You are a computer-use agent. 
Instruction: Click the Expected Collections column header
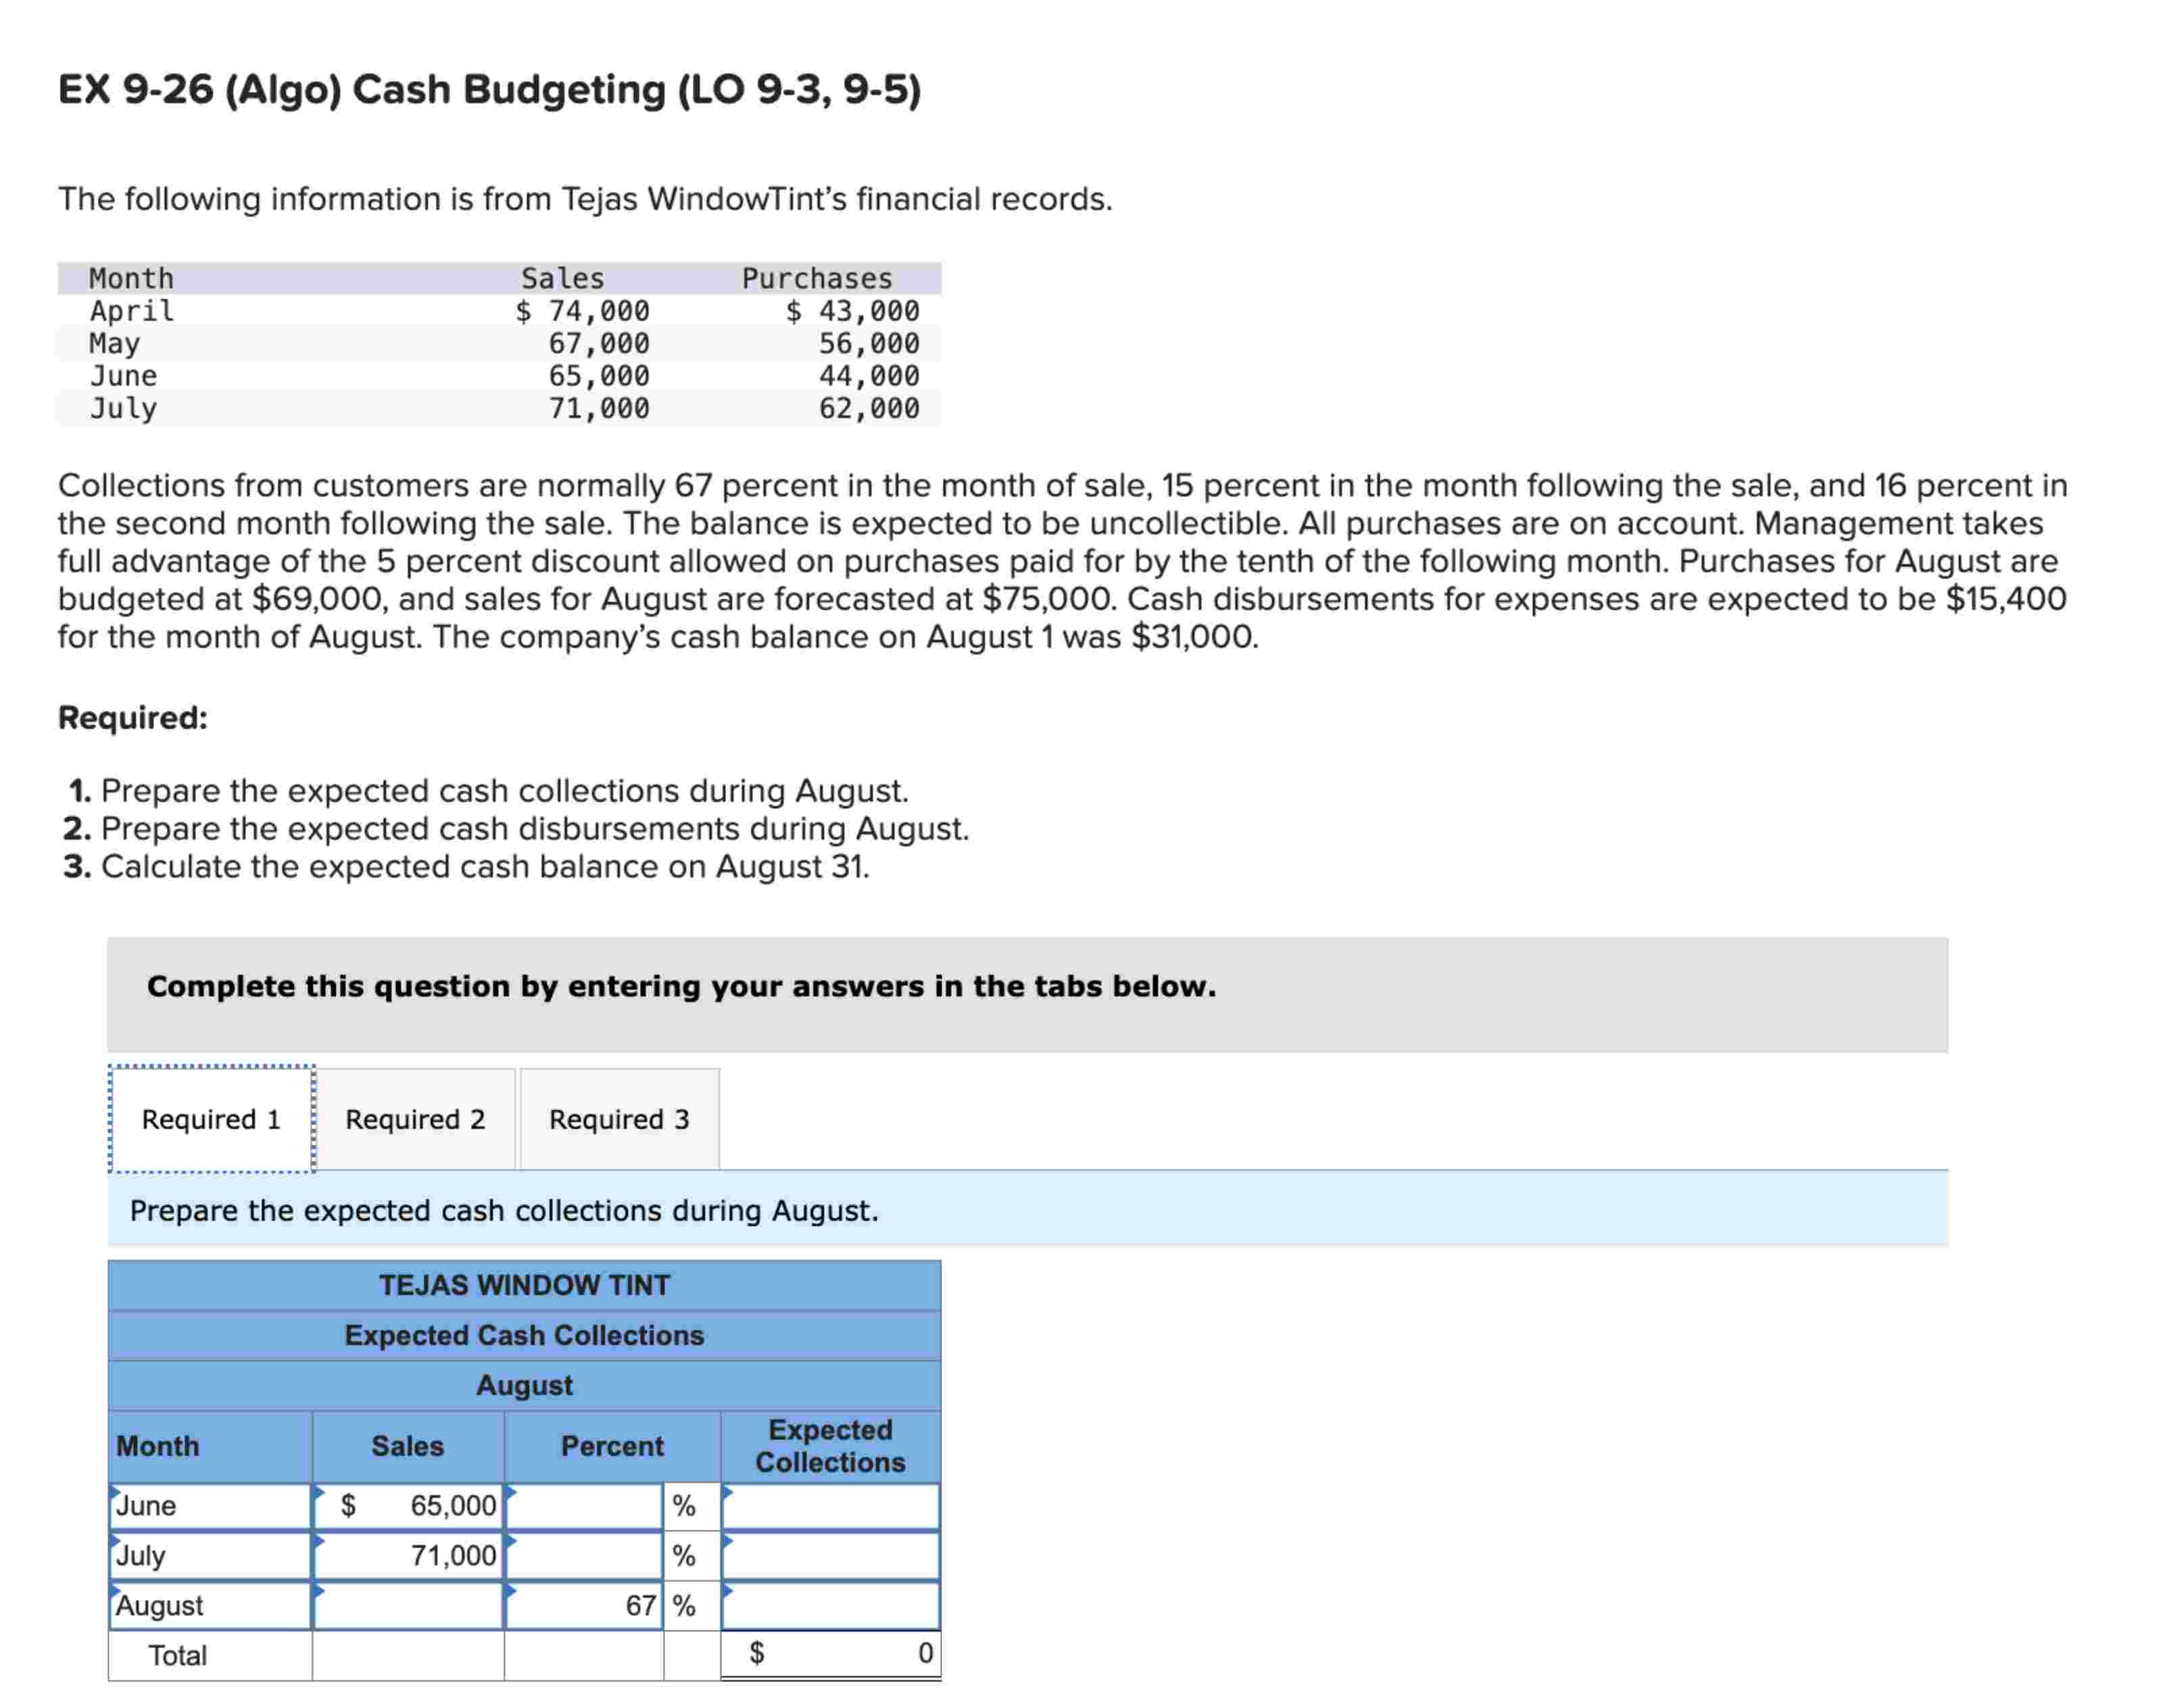pyautogui.click(x=830, y=1446)
